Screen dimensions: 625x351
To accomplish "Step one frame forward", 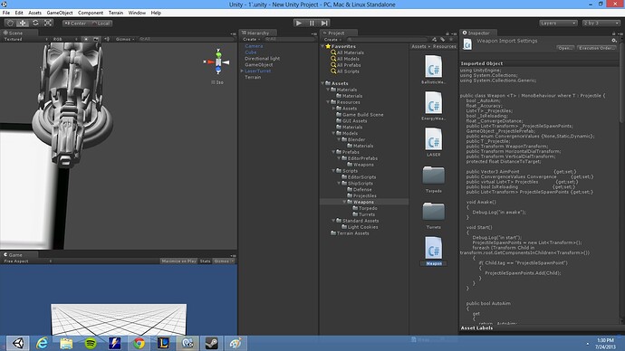I will tap(324, 24).
